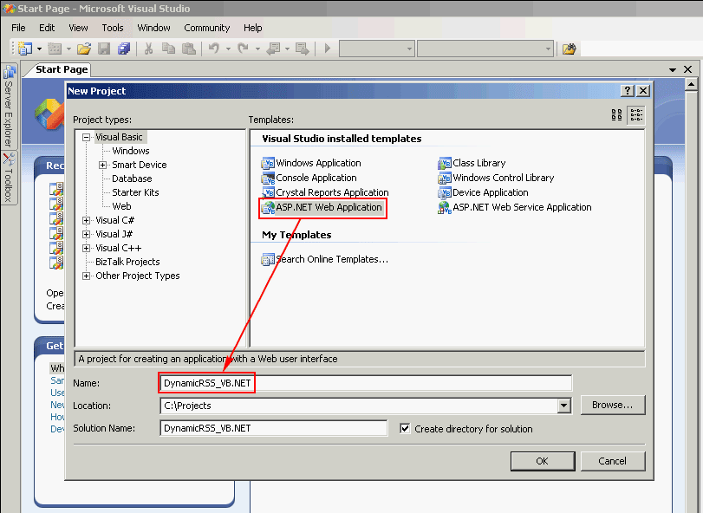This screenshot has height=513, width=703.
Task: Select the Web project type
Action: point(121,206)
